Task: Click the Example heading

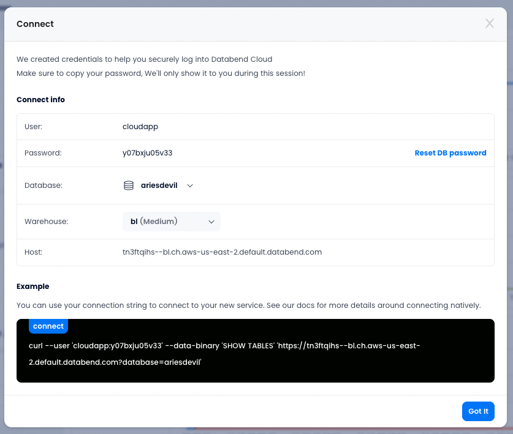Action: [32, 286]
